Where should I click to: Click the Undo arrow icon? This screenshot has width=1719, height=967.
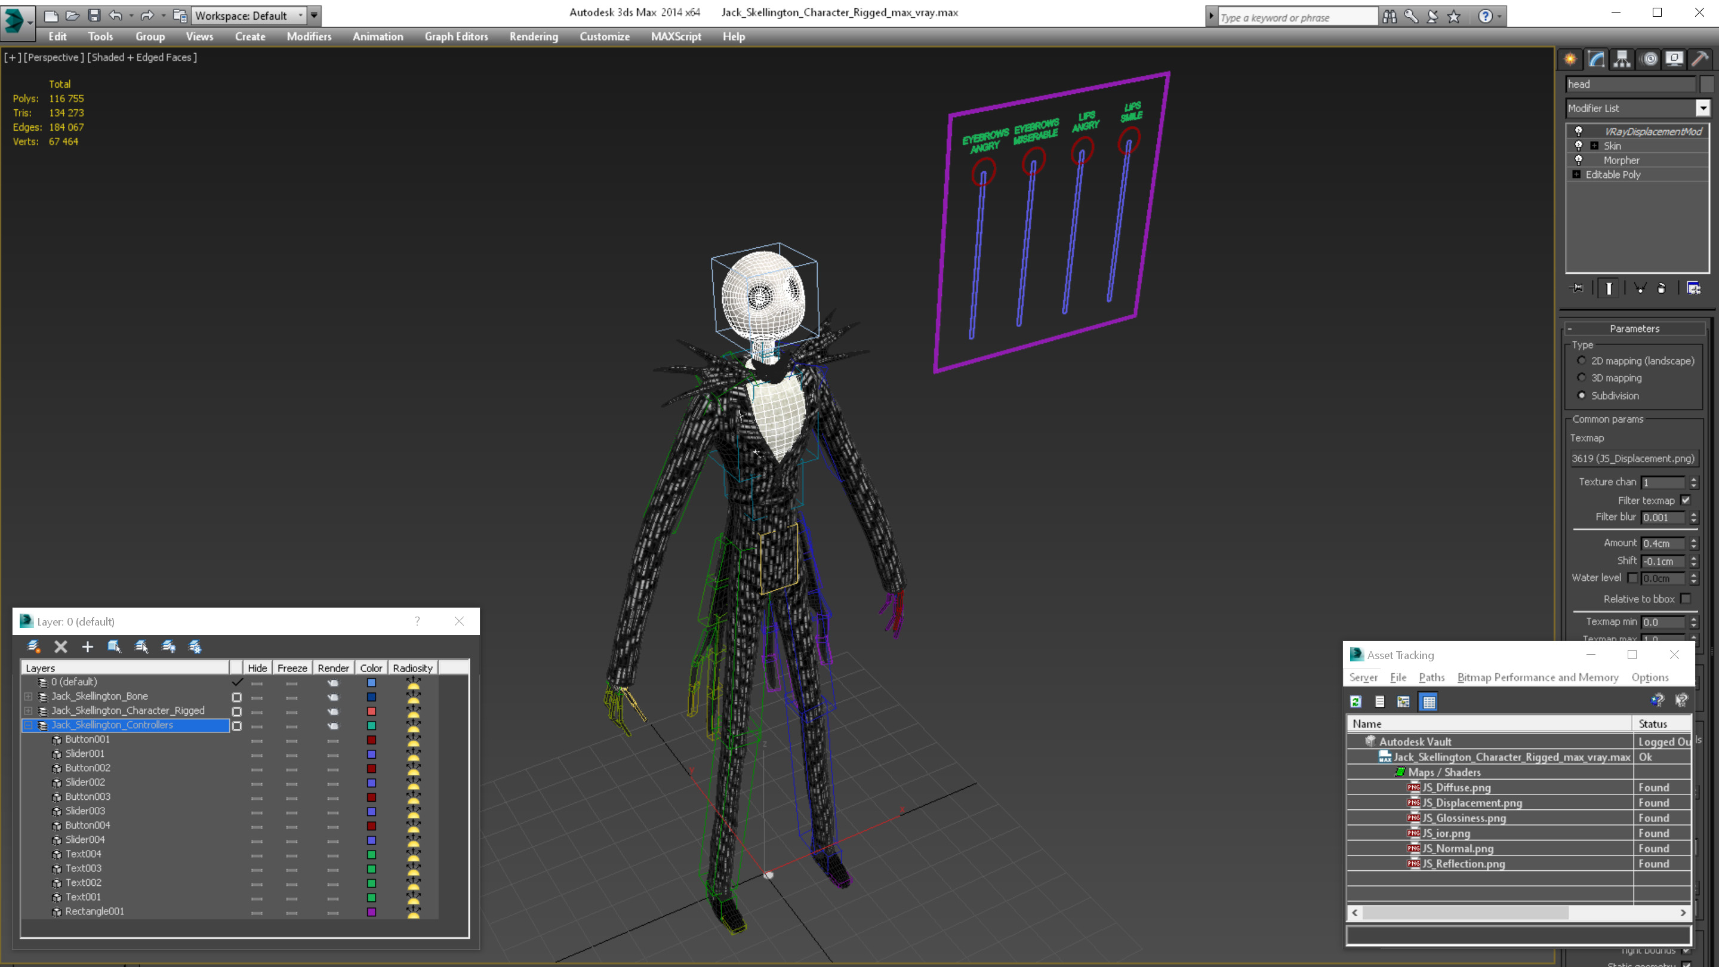115,16
